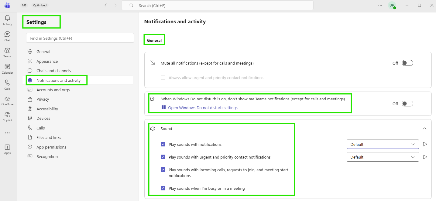Click the Optimized badge
This screenshot has width=436, height=201.
(x=40, y=5)
